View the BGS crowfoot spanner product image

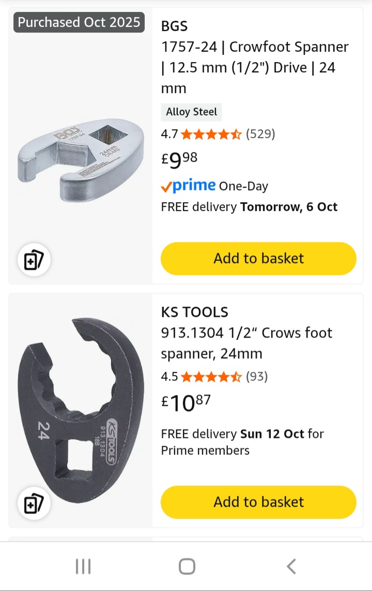click(80, 160)
